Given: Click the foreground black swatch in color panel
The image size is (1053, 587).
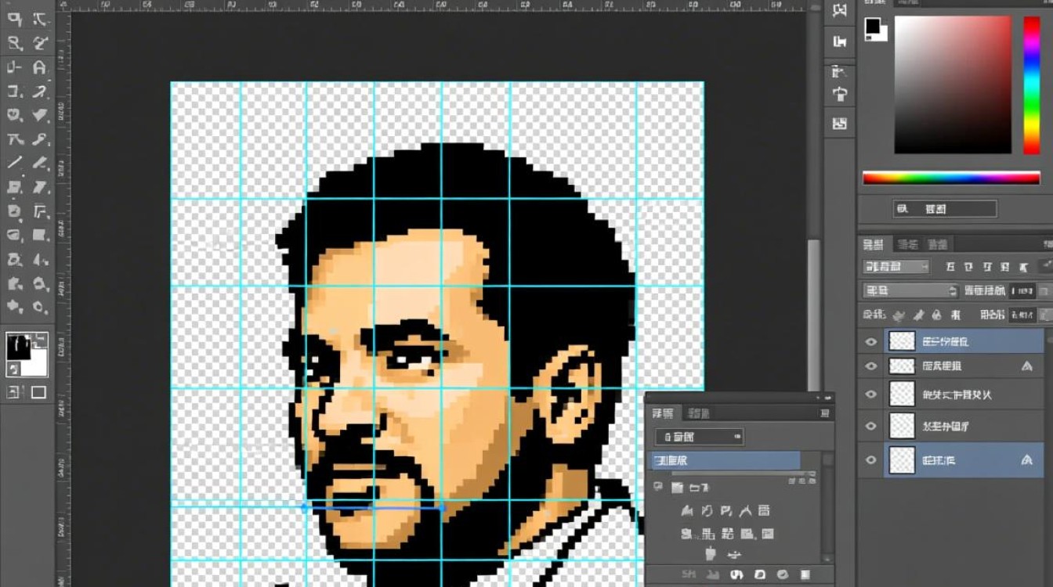Looking at the screenshot, I should [x=872, y=27].
